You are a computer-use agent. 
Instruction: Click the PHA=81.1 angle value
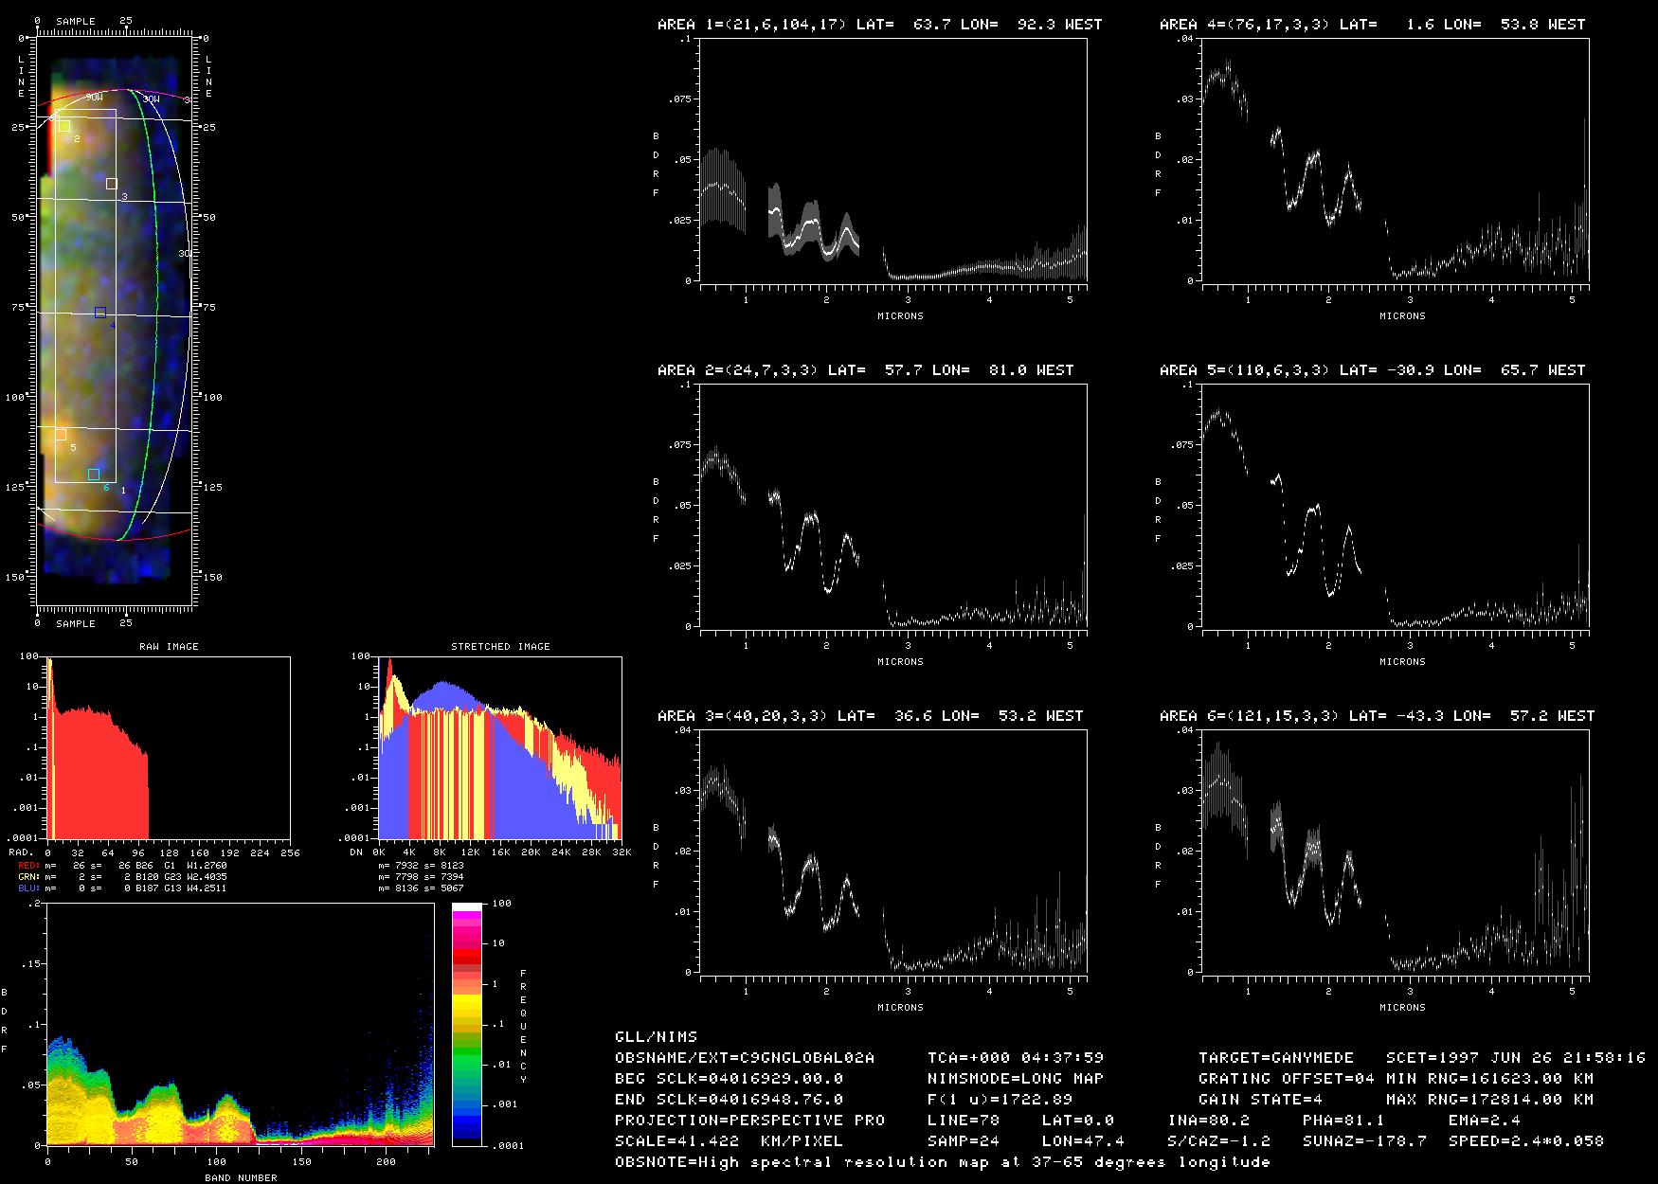pos(1343,1121)
